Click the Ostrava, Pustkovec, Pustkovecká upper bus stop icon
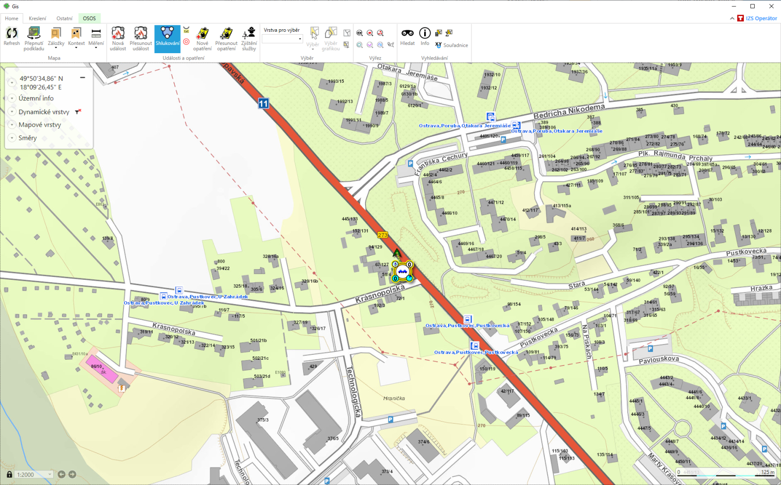This screenshot has width=781, height=485. pyautogui.click(x=468, y=319)
